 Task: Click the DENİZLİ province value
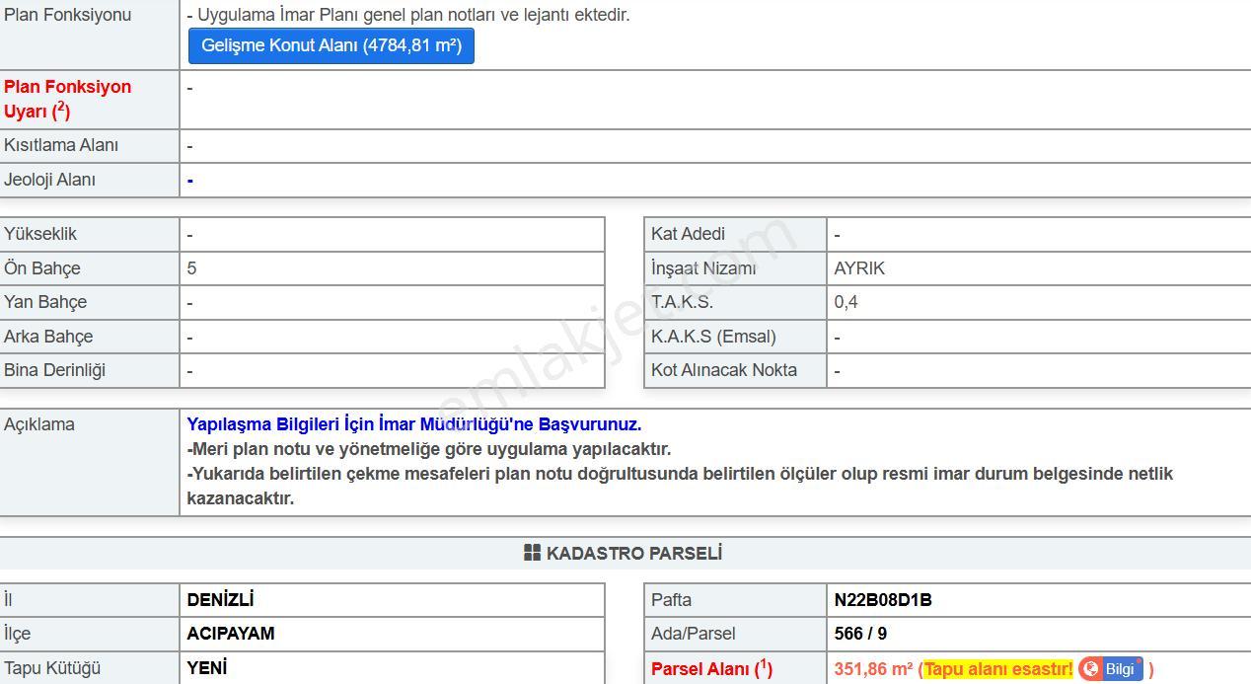[x=221, y=600]
